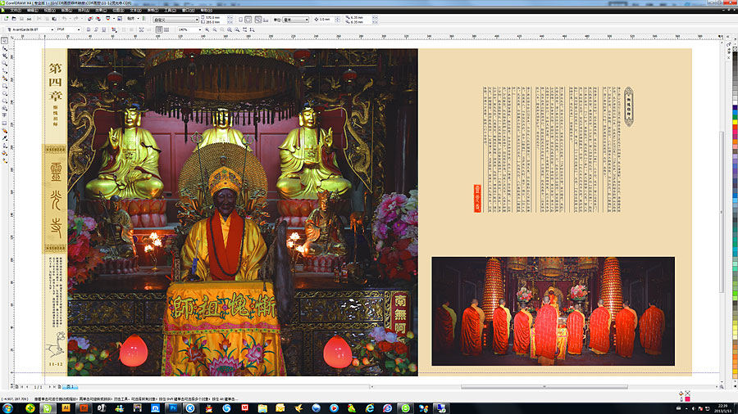Click the Adobe Illustrator taskbar button
This screenshot has height=414, width=738.
(65, 407)
